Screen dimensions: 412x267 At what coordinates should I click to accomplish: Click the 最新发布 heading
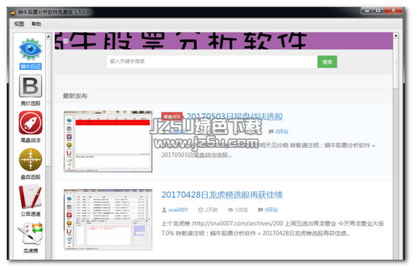pyautogui.click(x=75, y=96)
